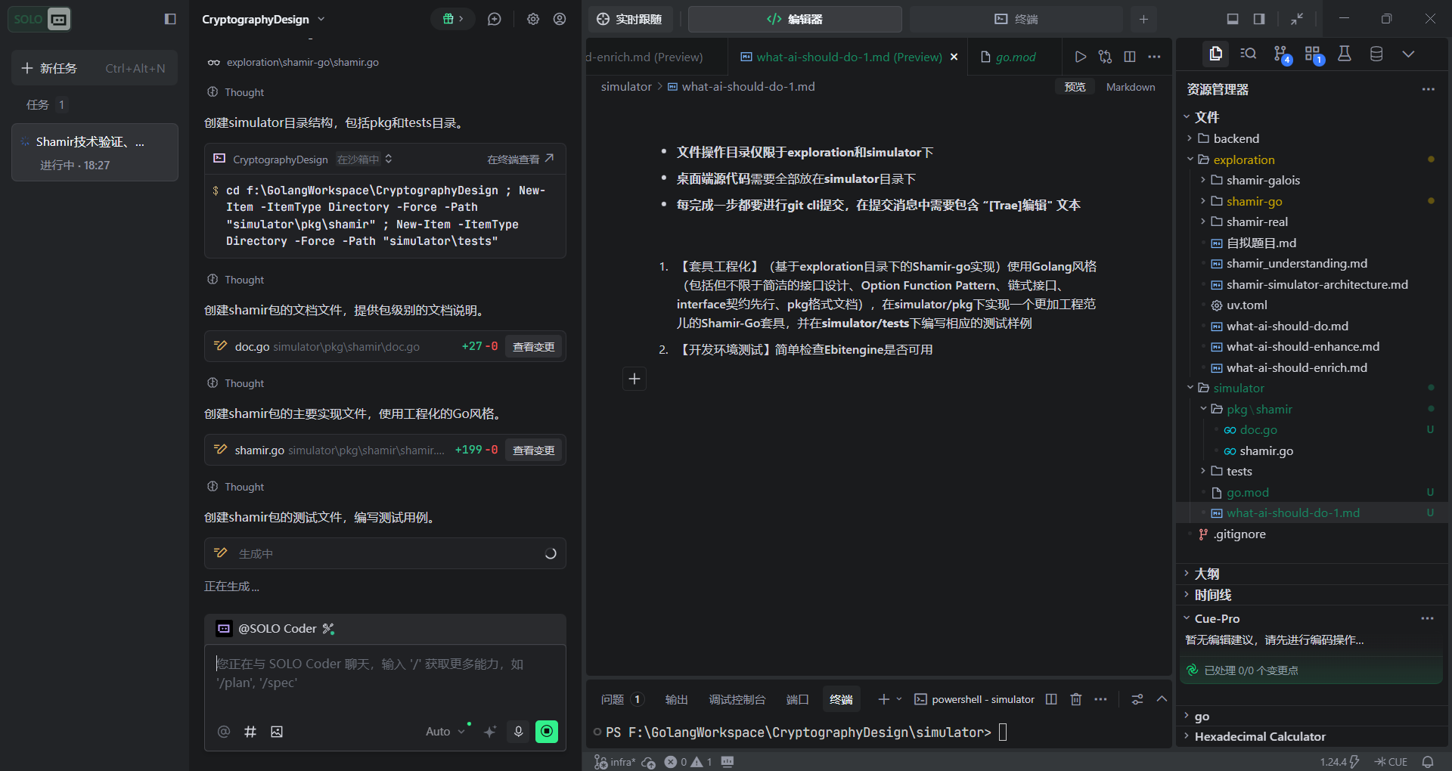This screenshot has width=1452, height=771.
Task: Switch to the go.mod editor tab
Action: 1015,57
